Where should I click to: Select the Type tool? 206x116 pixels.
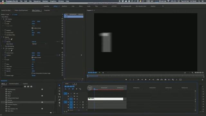coord(60,106)
